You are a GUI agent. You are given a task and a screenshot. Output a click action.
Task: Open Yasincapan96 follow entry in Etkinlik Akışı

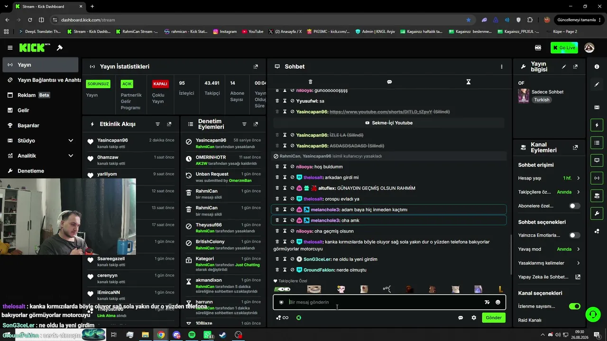tap(131, 143)
